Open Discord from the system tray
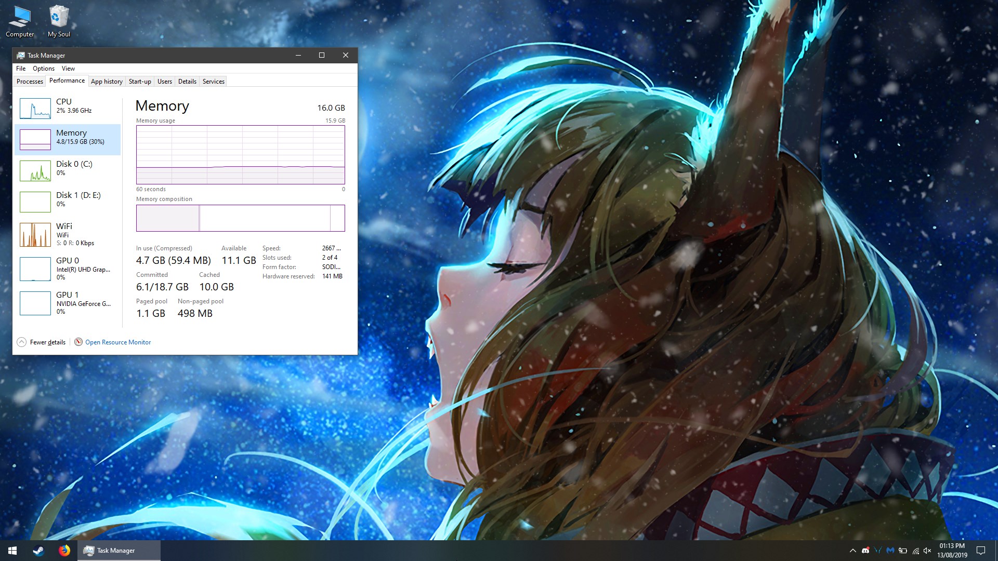 click(x=865, y=551)
